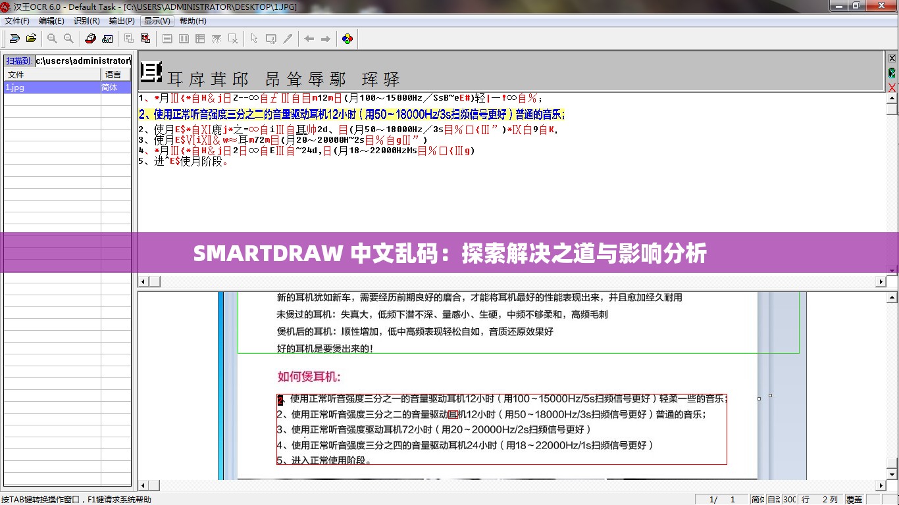Select the pencil draw tool
The image size is (899, 505).
[288, 39]
